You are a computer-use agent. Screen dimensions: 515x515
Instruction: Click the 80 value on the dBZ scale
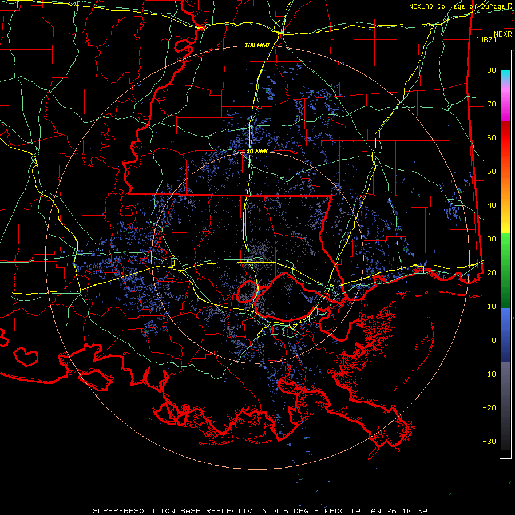click(x=492, y=70)
